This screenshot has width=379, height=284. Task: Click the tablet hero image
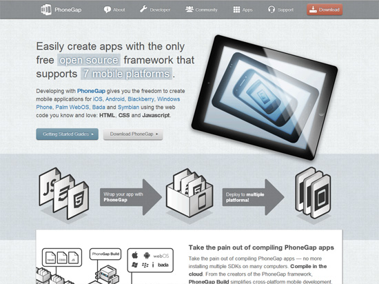pyautogui.click(x=264, y=97)
